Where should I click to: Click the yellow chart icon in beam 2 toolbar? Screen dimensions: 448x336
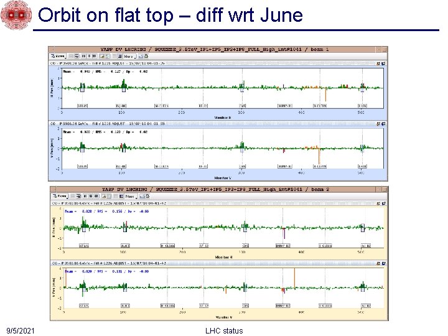(104, 196)
